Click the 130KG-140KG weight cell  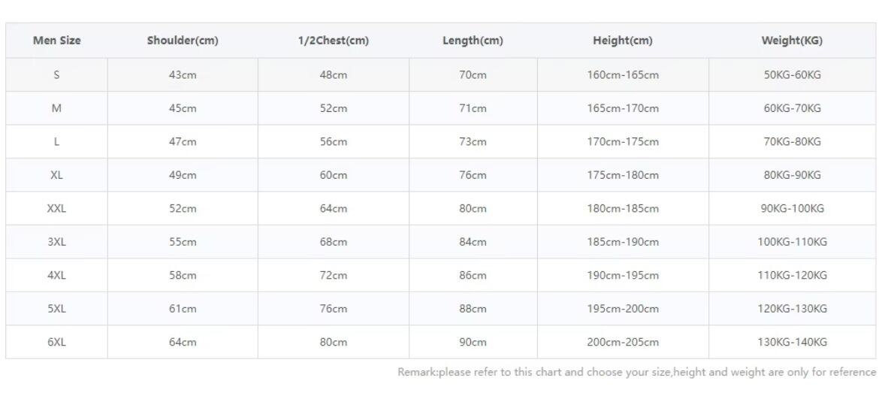[792, 342]
